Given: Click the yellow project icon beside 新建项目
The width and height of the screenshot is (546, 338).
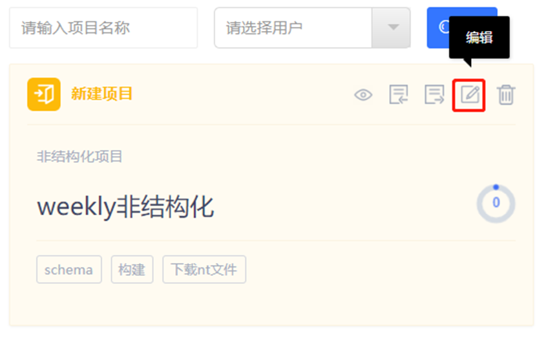Looking at the screenshot, I should pyautogui.click(x=44, y=94).
